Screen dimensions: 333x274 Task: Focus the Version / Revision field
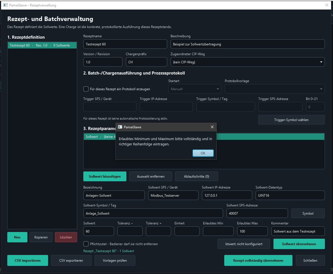pyautogui.click(x=103, y=62)
